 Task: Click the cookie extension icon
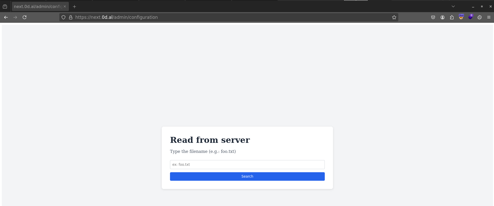[480, 17]
